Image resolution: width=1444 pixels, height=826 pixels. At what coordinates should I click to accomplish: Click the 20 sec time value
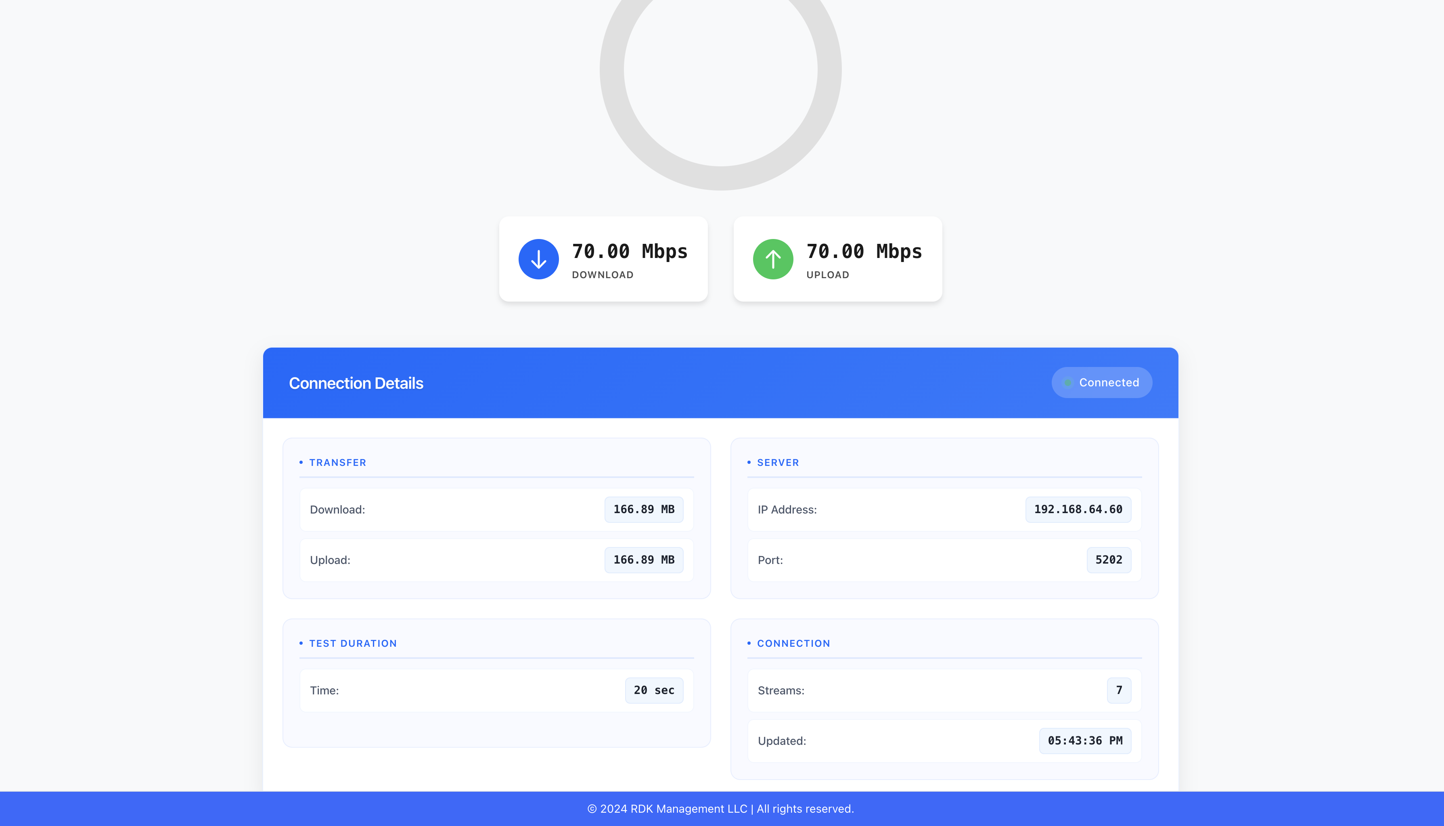point(654,690)
